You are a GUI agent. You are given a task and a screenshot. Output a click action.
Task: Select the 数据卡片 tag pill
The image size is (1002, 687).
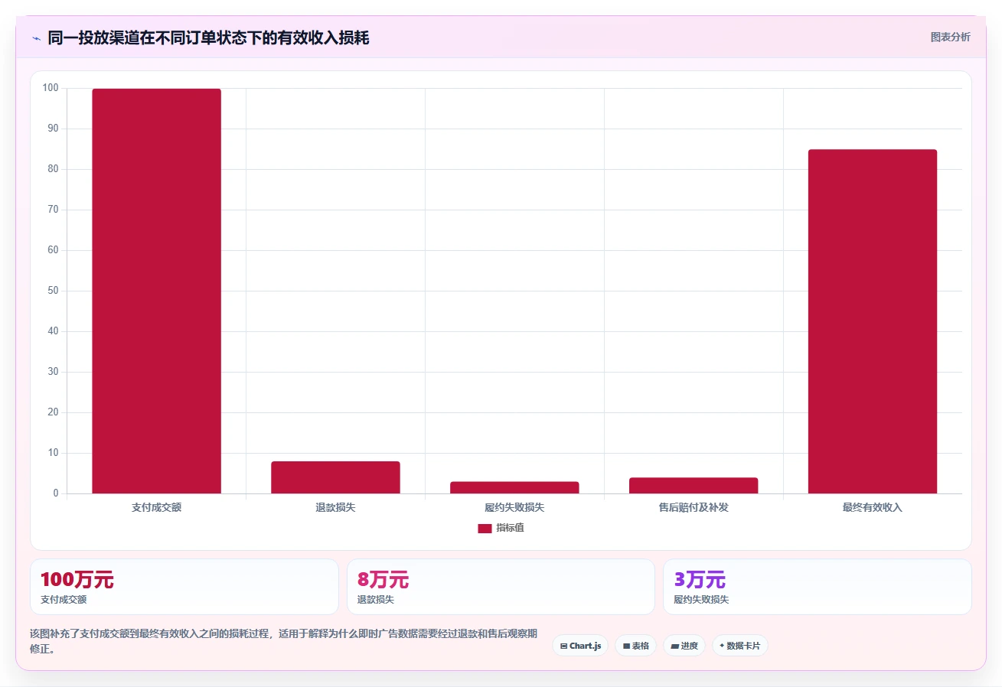(740, 646)
